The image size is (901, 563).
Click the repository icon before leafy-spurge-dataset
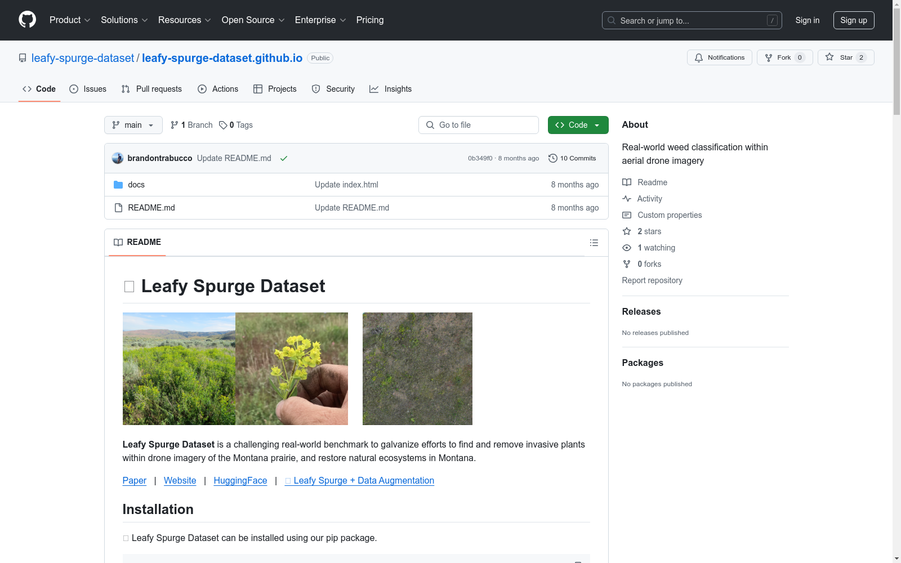point(23,58)
